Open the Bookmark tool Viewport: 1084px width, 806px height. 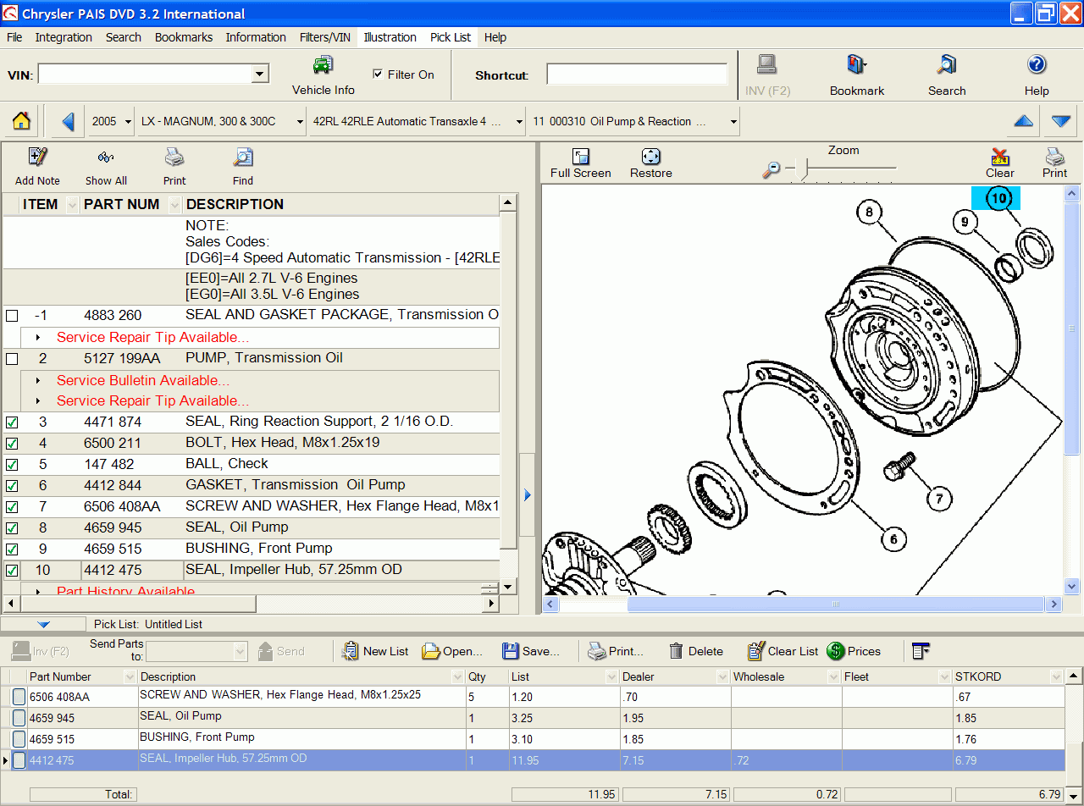[x=857, y=75]
